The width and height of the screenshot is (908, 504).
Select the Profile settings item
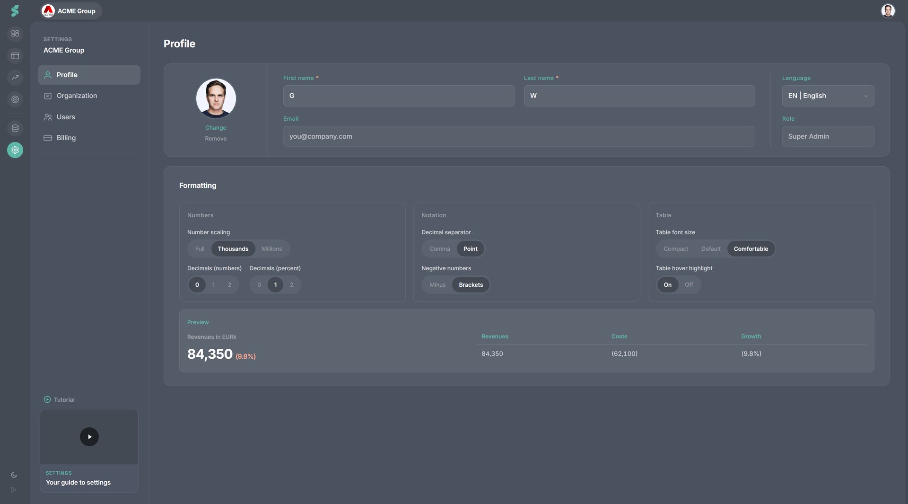[x=89, y=75]
